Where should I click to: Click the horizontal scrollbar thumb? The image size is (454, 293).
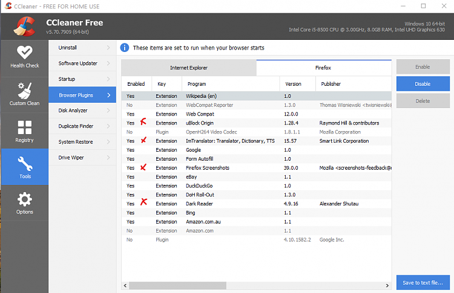coord(177,286)
